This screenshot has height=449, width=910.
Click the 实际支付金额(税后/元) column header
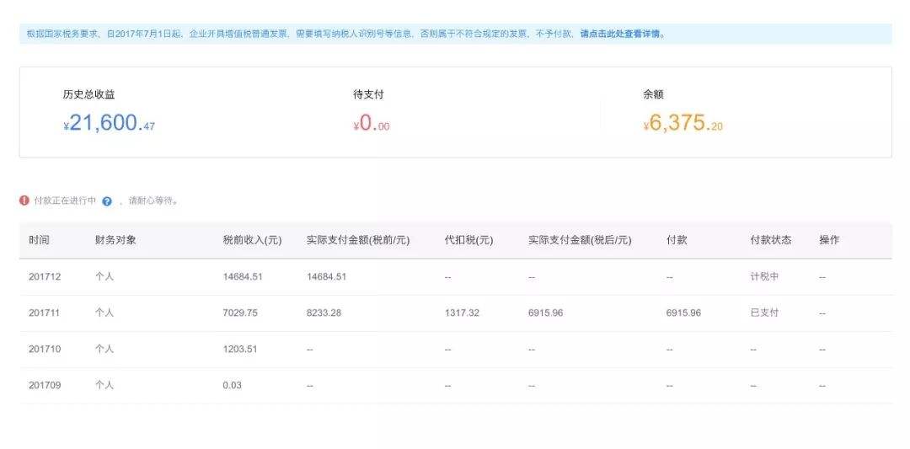[x=580, y=240]
